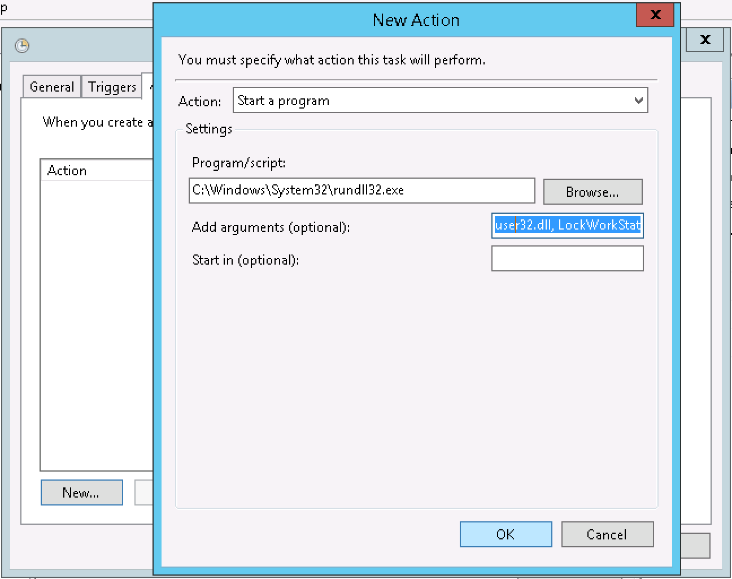Screen dimensions: 732x579
Task: Close the background Create Task window
Action: tap(705, 40)
